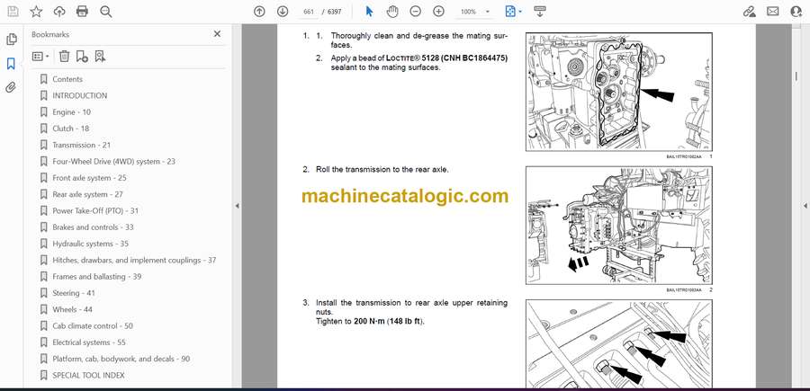Click the find current bookmark icon
810x391 pixels.
tap(100, 57)
